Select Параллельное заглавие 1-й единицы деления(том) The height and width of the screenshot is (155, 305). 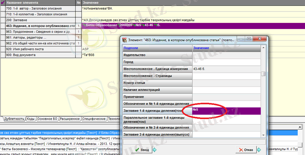coord(157,120)
